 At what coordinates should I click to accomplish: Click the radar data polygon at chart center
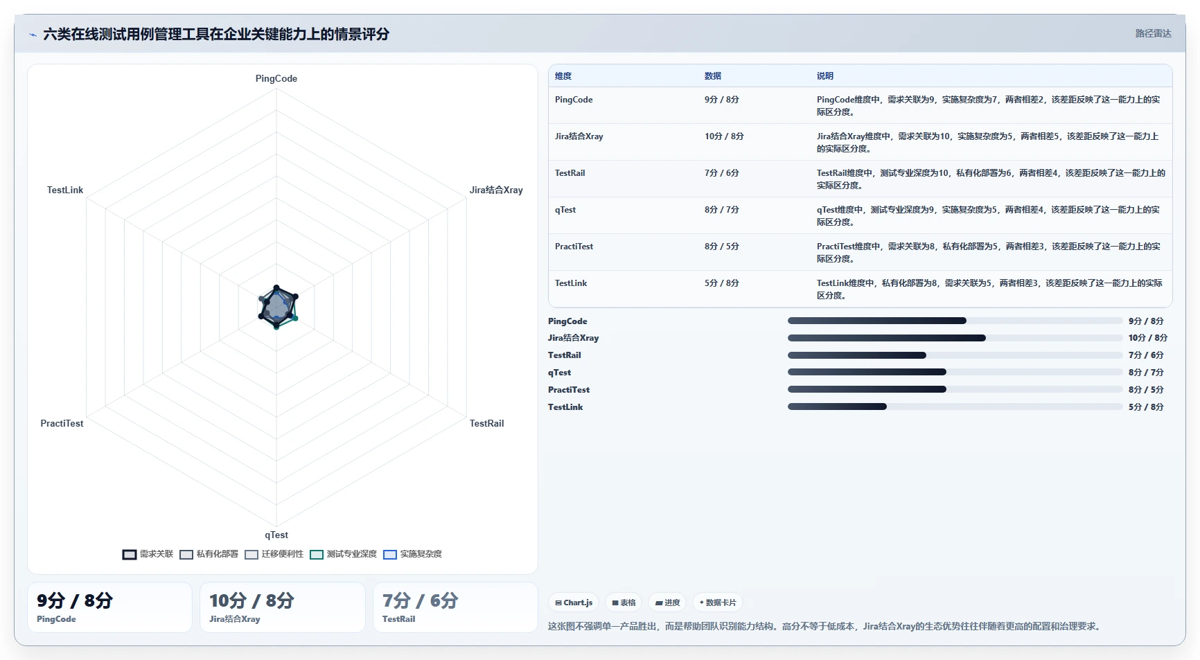click(x=277, y=307)
